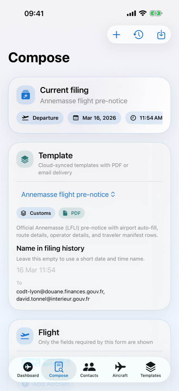Change the date Mar 16, 2026
Screen dimensions: 179x391
pos(94,118)
